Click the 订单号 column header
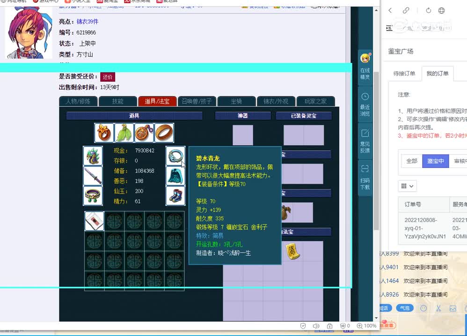 coord(424,204)
